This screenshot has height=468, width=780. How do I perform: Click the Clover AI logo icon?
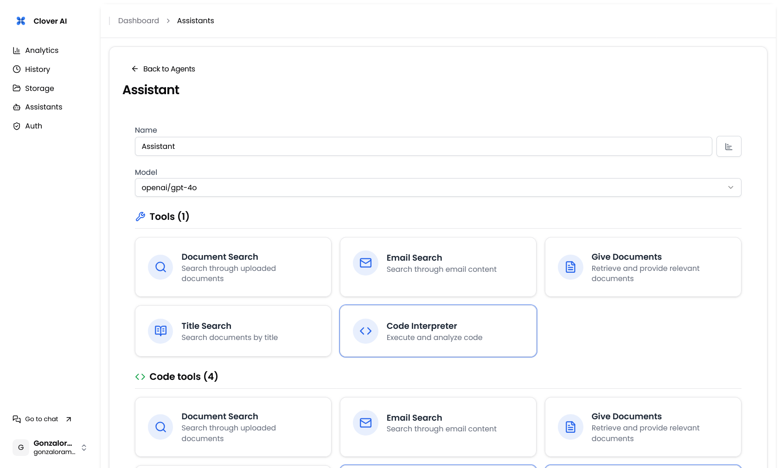21,21
